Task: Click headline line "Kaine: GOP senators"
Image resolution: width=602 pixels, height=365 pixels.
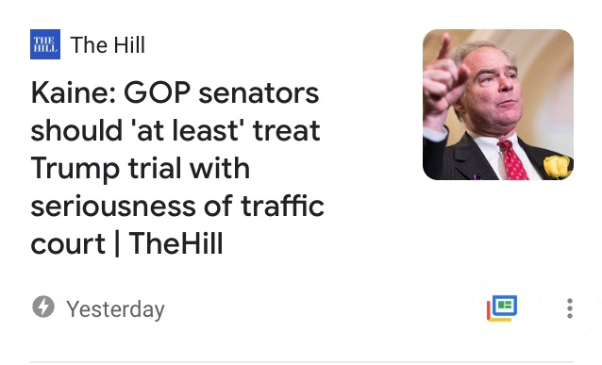Action: point(175,92)
